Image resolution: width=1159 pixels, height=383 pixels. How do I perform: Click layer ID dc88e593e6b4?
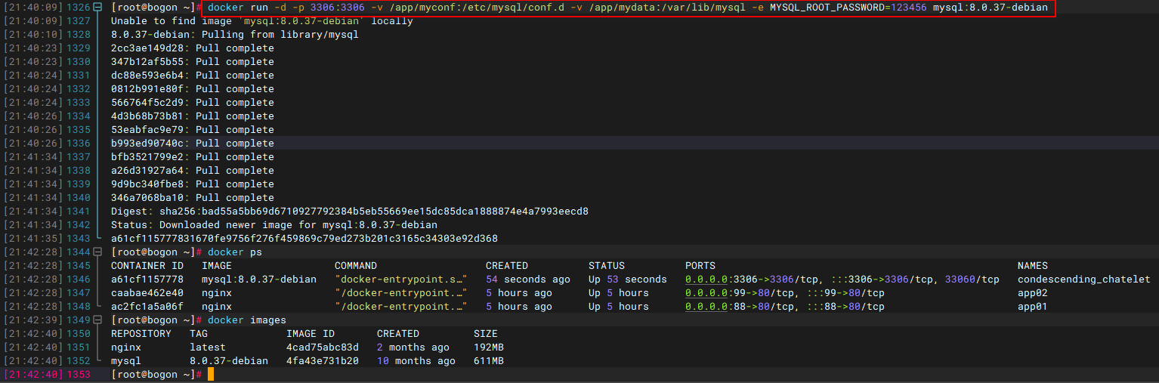(x=147, y=76)
